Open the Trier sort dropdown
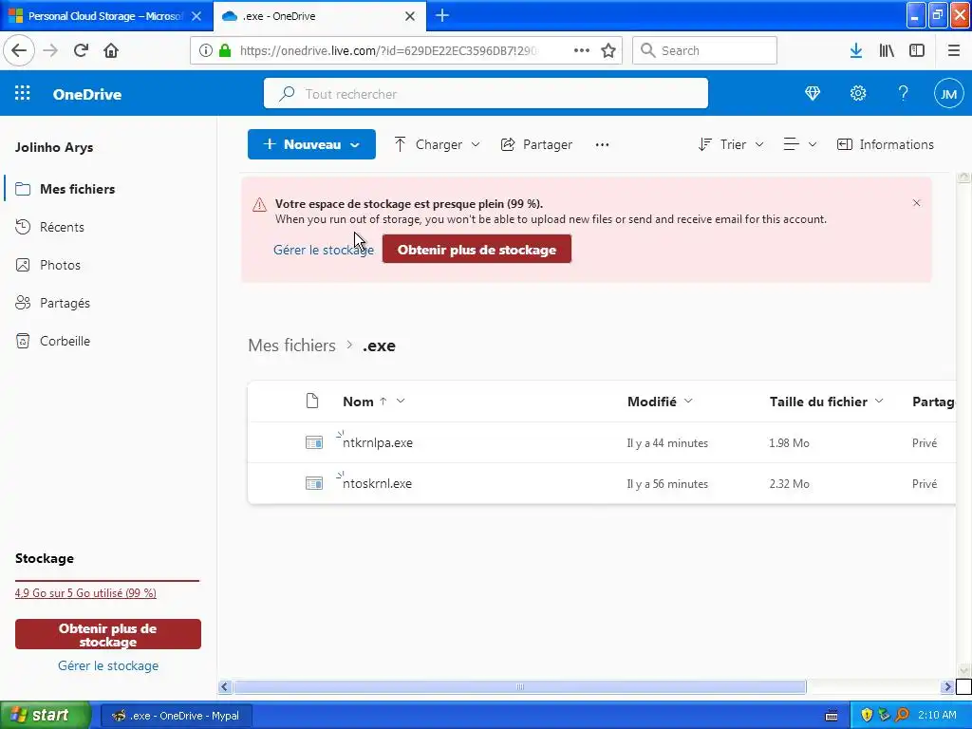This screenshot has width=972, height=729. [x=731, y=144]
